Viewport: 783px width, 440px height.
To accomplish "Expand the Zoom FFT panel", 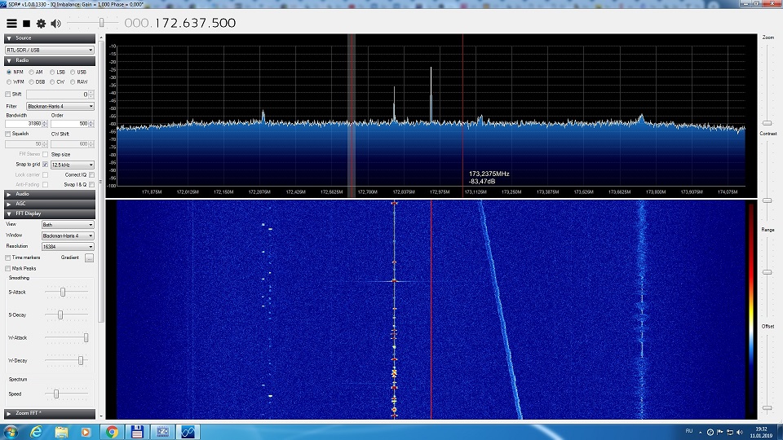I will coord(50,414).
